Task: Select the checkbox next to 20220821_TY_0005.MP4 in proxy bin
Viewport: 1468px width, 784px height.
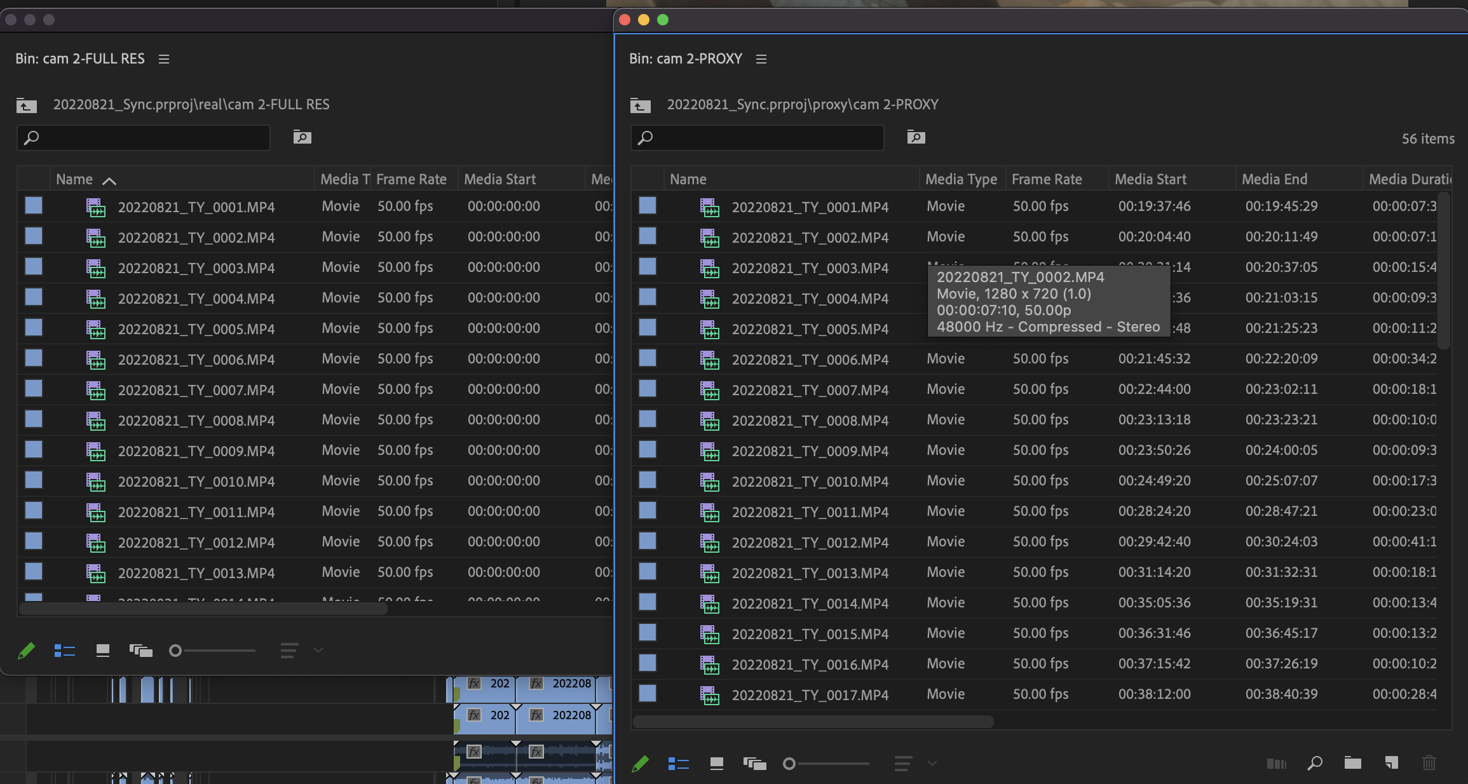Action: (x=647, y=328)
